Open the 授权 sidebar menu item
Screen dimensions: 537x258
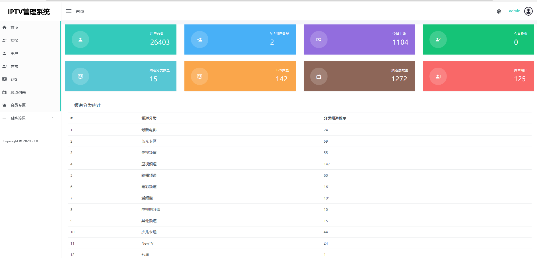click(14, 40)
